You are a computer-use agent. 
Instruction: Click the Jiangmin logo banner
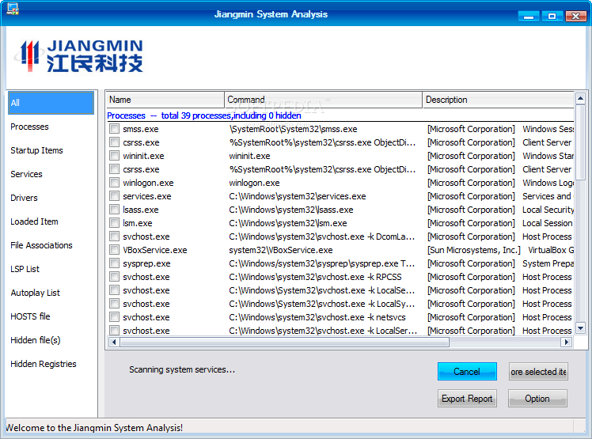(78, 57)
